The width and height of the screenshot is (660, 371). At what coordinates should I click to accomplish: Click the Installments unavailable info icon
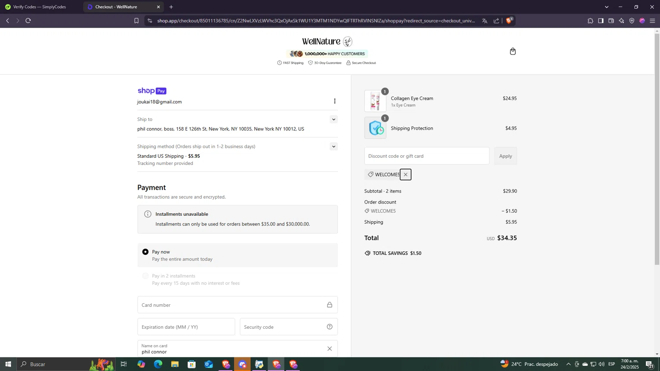(148, 214)
